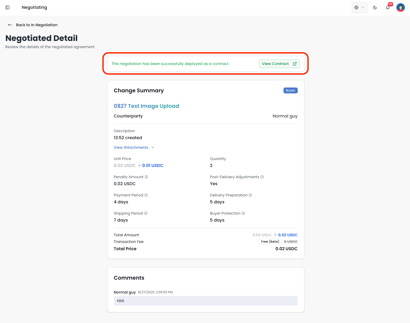Image resolution: width=410 pixels, height=323 pixels.
Task: Click the HiHi comment message
Action: pyautogui.click(x=206, y=301)
